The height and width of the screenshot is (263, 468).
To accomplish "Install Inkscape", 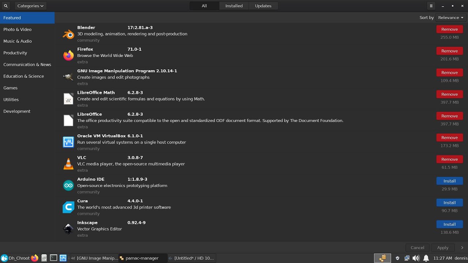I will tap(449, 224).
